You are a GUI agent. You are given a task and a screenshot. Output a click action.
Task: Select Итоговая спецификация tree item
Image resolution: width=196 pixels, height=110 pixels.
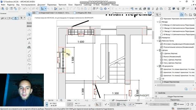177,44
